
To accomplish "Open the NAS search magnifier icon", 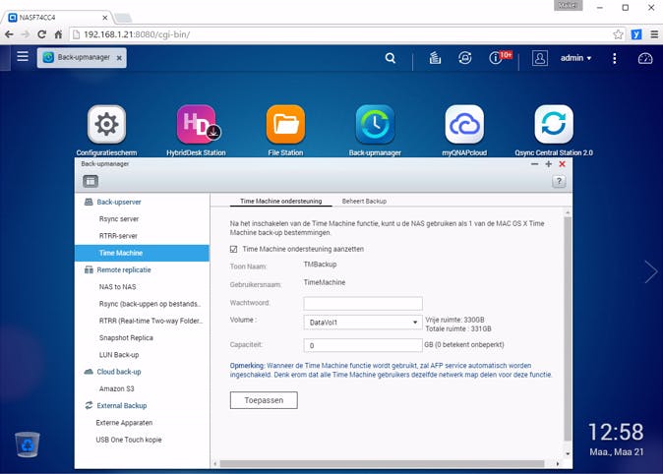I will pos(391,58).
